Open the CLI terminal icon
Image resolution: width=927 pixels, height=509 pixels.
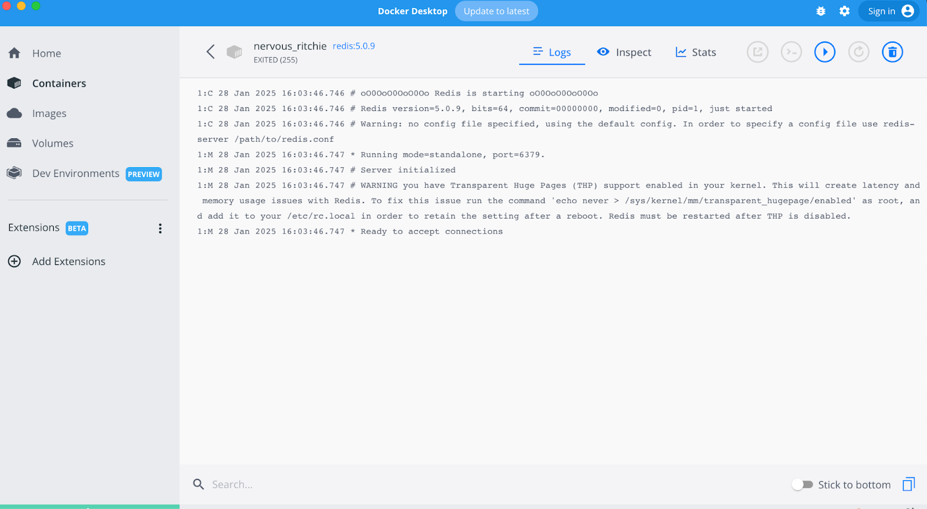tap(791, 52)
